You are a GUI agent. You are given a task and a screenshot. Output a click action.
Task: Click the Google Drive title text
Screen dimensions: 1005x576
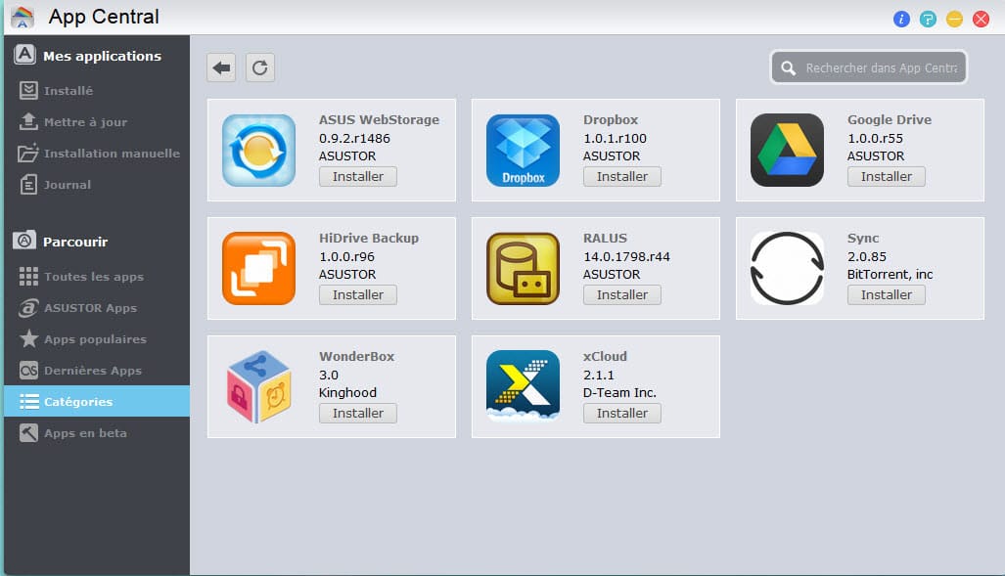[x=889, y=120]
